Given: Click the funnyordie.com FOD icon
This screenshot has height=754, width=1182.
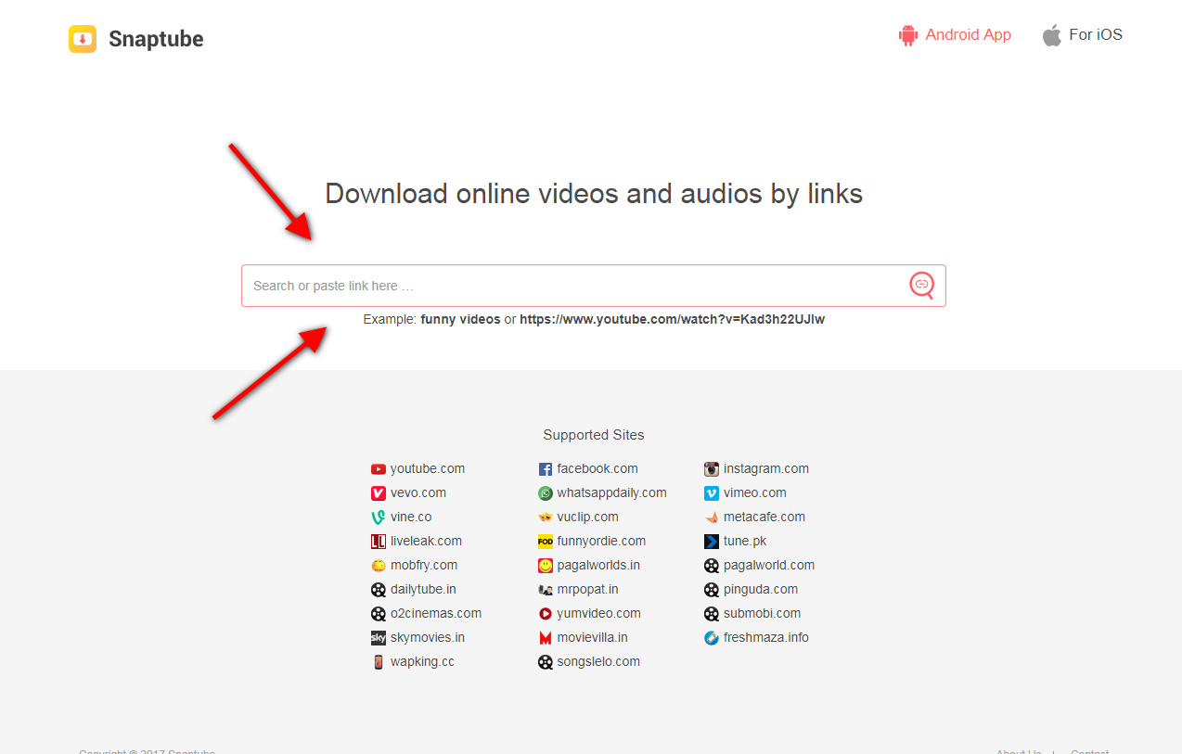Looking at the screenshot, I should click(546, 542).
